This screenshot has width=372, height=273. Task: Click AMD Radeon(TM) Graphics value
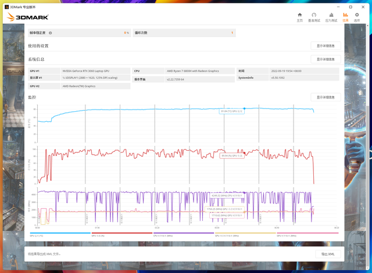(79, 86)
